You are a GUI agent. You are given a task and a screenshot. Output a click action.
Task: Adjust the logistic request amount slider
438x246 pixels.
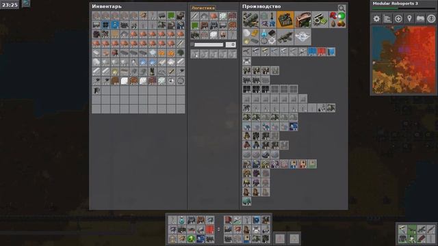209,44
